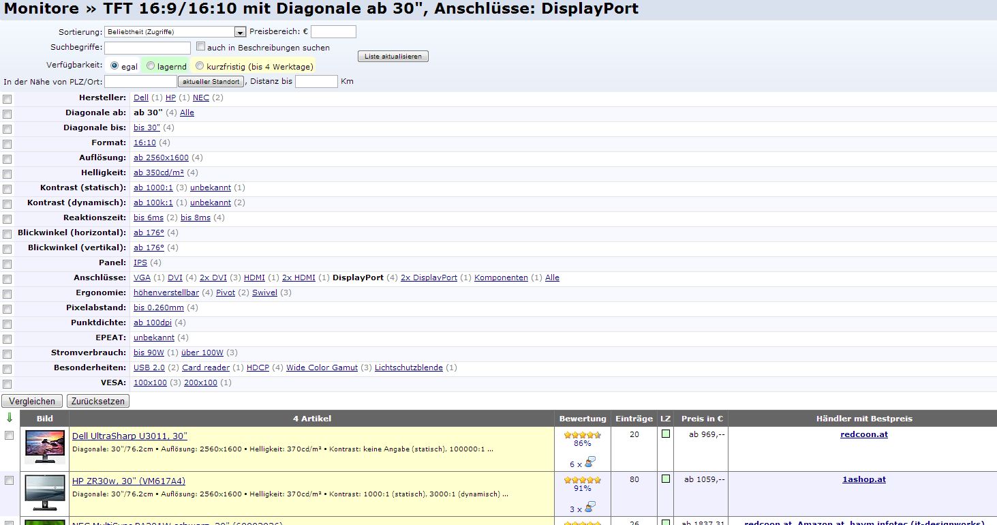This screenshot has width=997, height=525.
Task: Click the green down arrow above product checkboxes
Action: (10, 417)
